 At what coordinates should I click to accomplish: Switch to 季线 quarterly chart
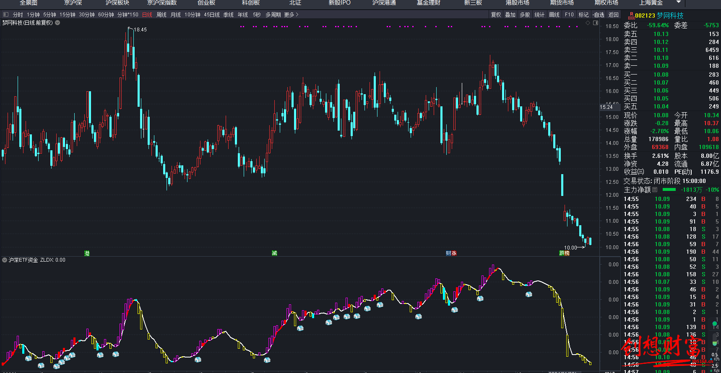229,15
